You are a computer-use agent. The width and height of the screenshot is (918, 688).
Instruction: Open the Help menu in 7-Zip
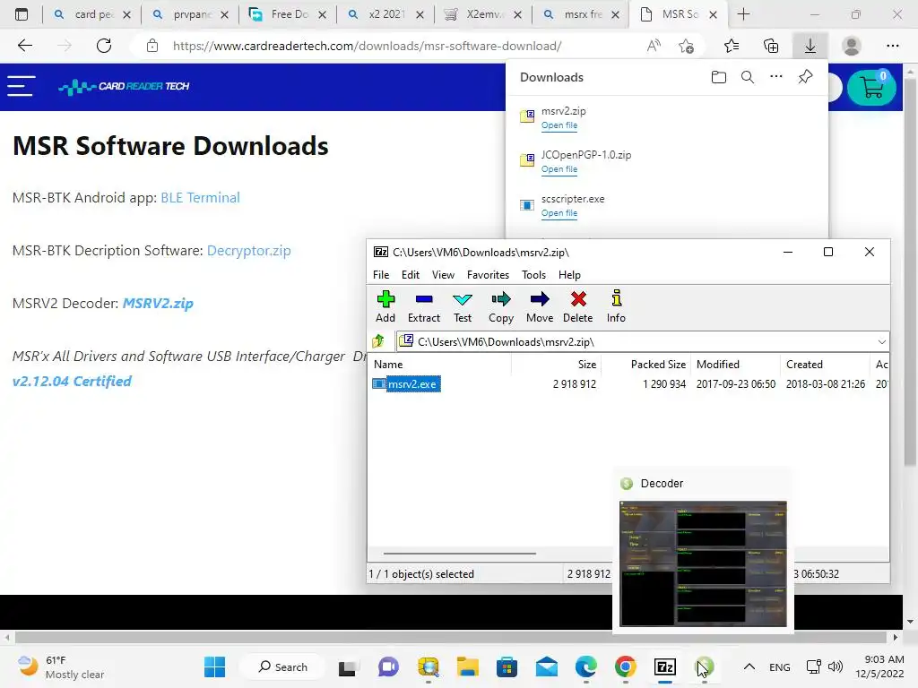point(569,275)
